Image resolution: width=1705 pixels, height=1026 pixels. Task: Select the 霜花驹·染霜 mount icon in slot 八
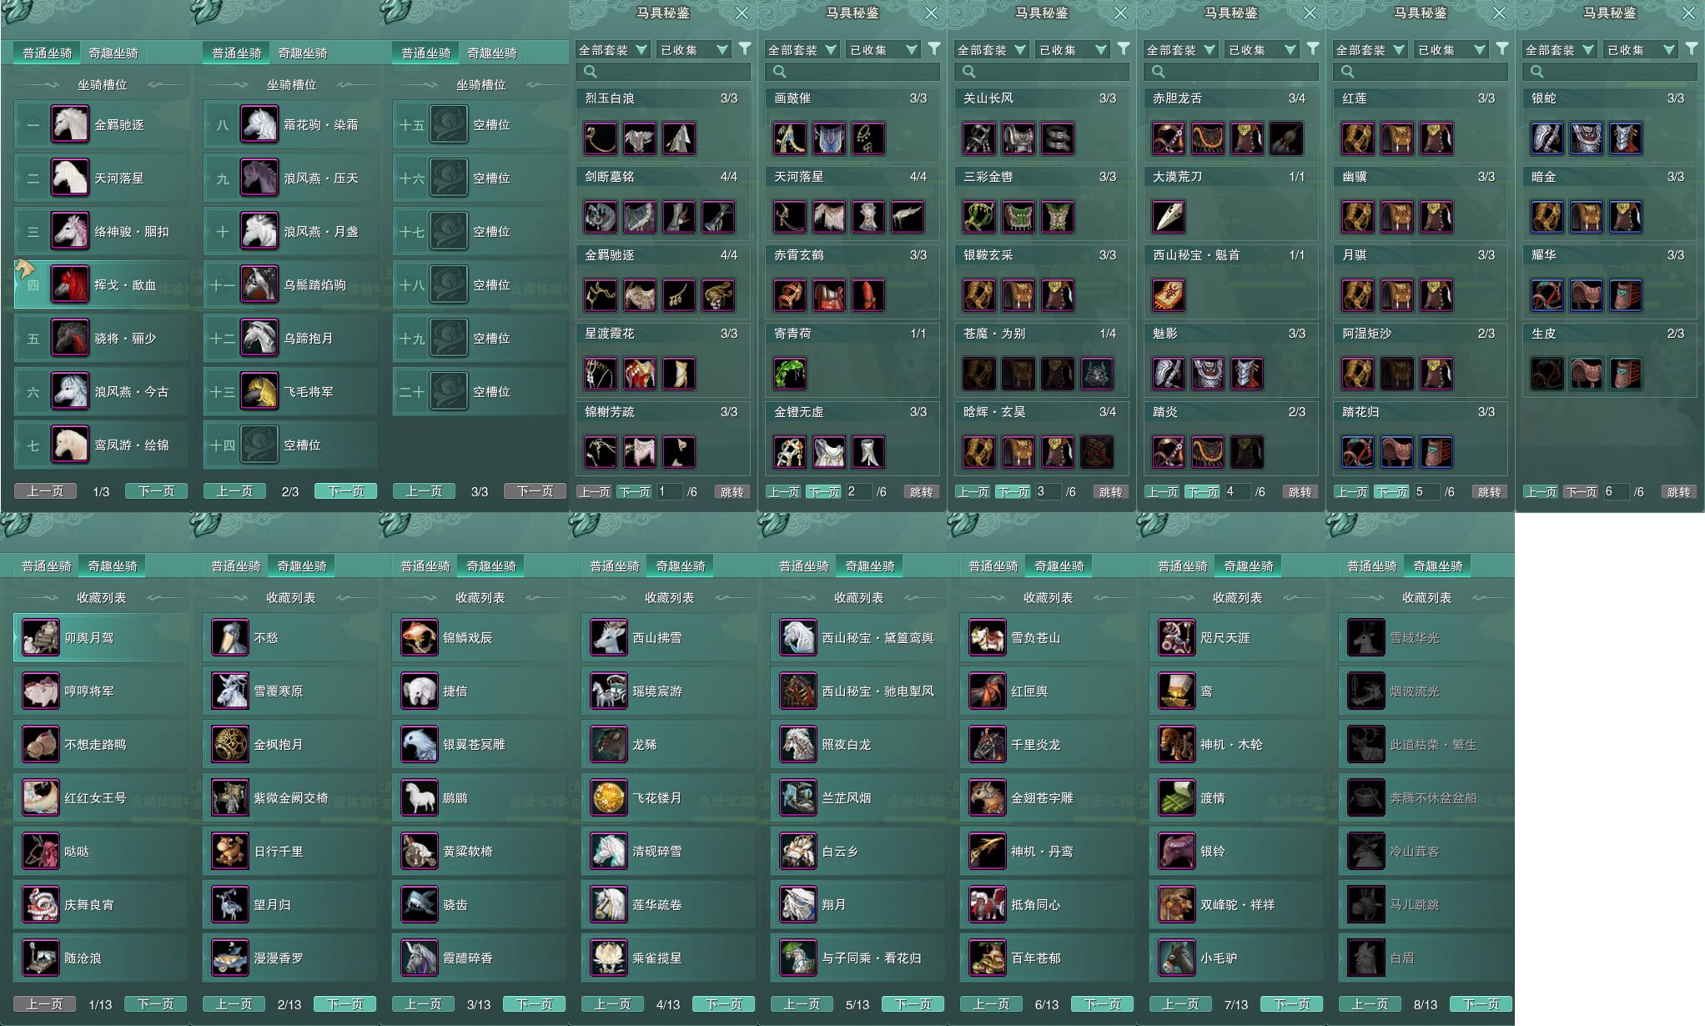259,124
